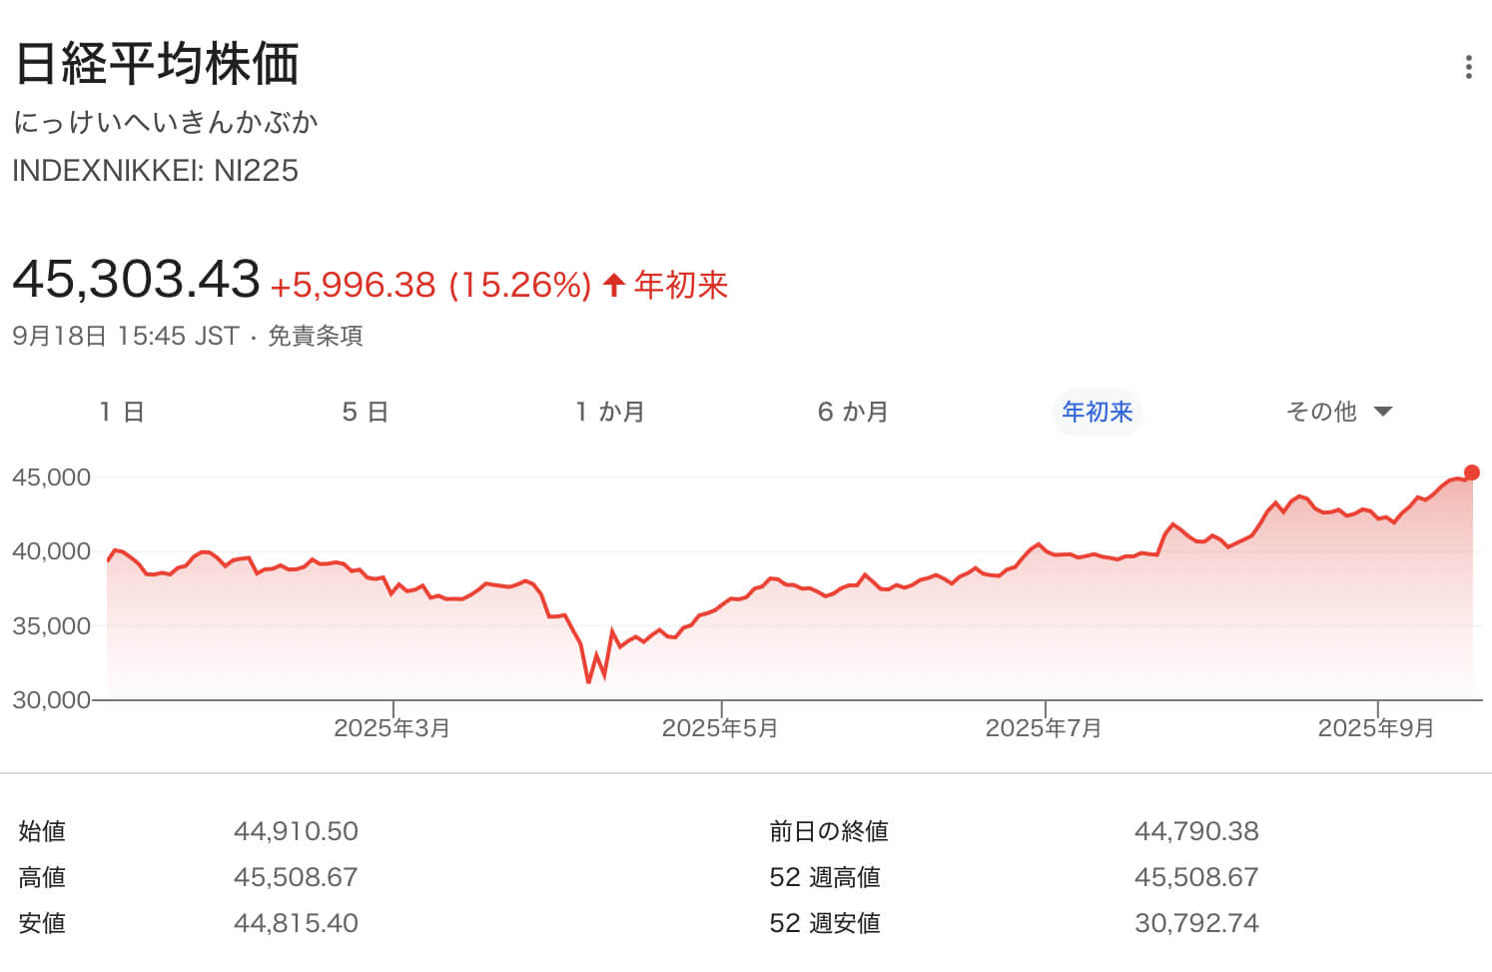Screen dimensions: 1492x972
Task: Expand the その他 range dropdown
Action: click(x=1338, y=412)
